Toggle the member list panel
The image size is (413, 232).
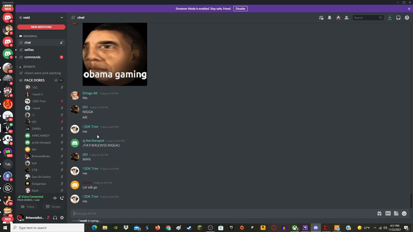347,18
